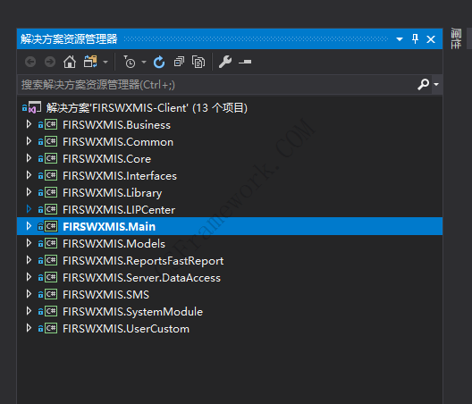This screenshot has height=404, width=472.
Task: Select the solution 'FIRSWXMIS-Client' root node
Action: (147, 108)
